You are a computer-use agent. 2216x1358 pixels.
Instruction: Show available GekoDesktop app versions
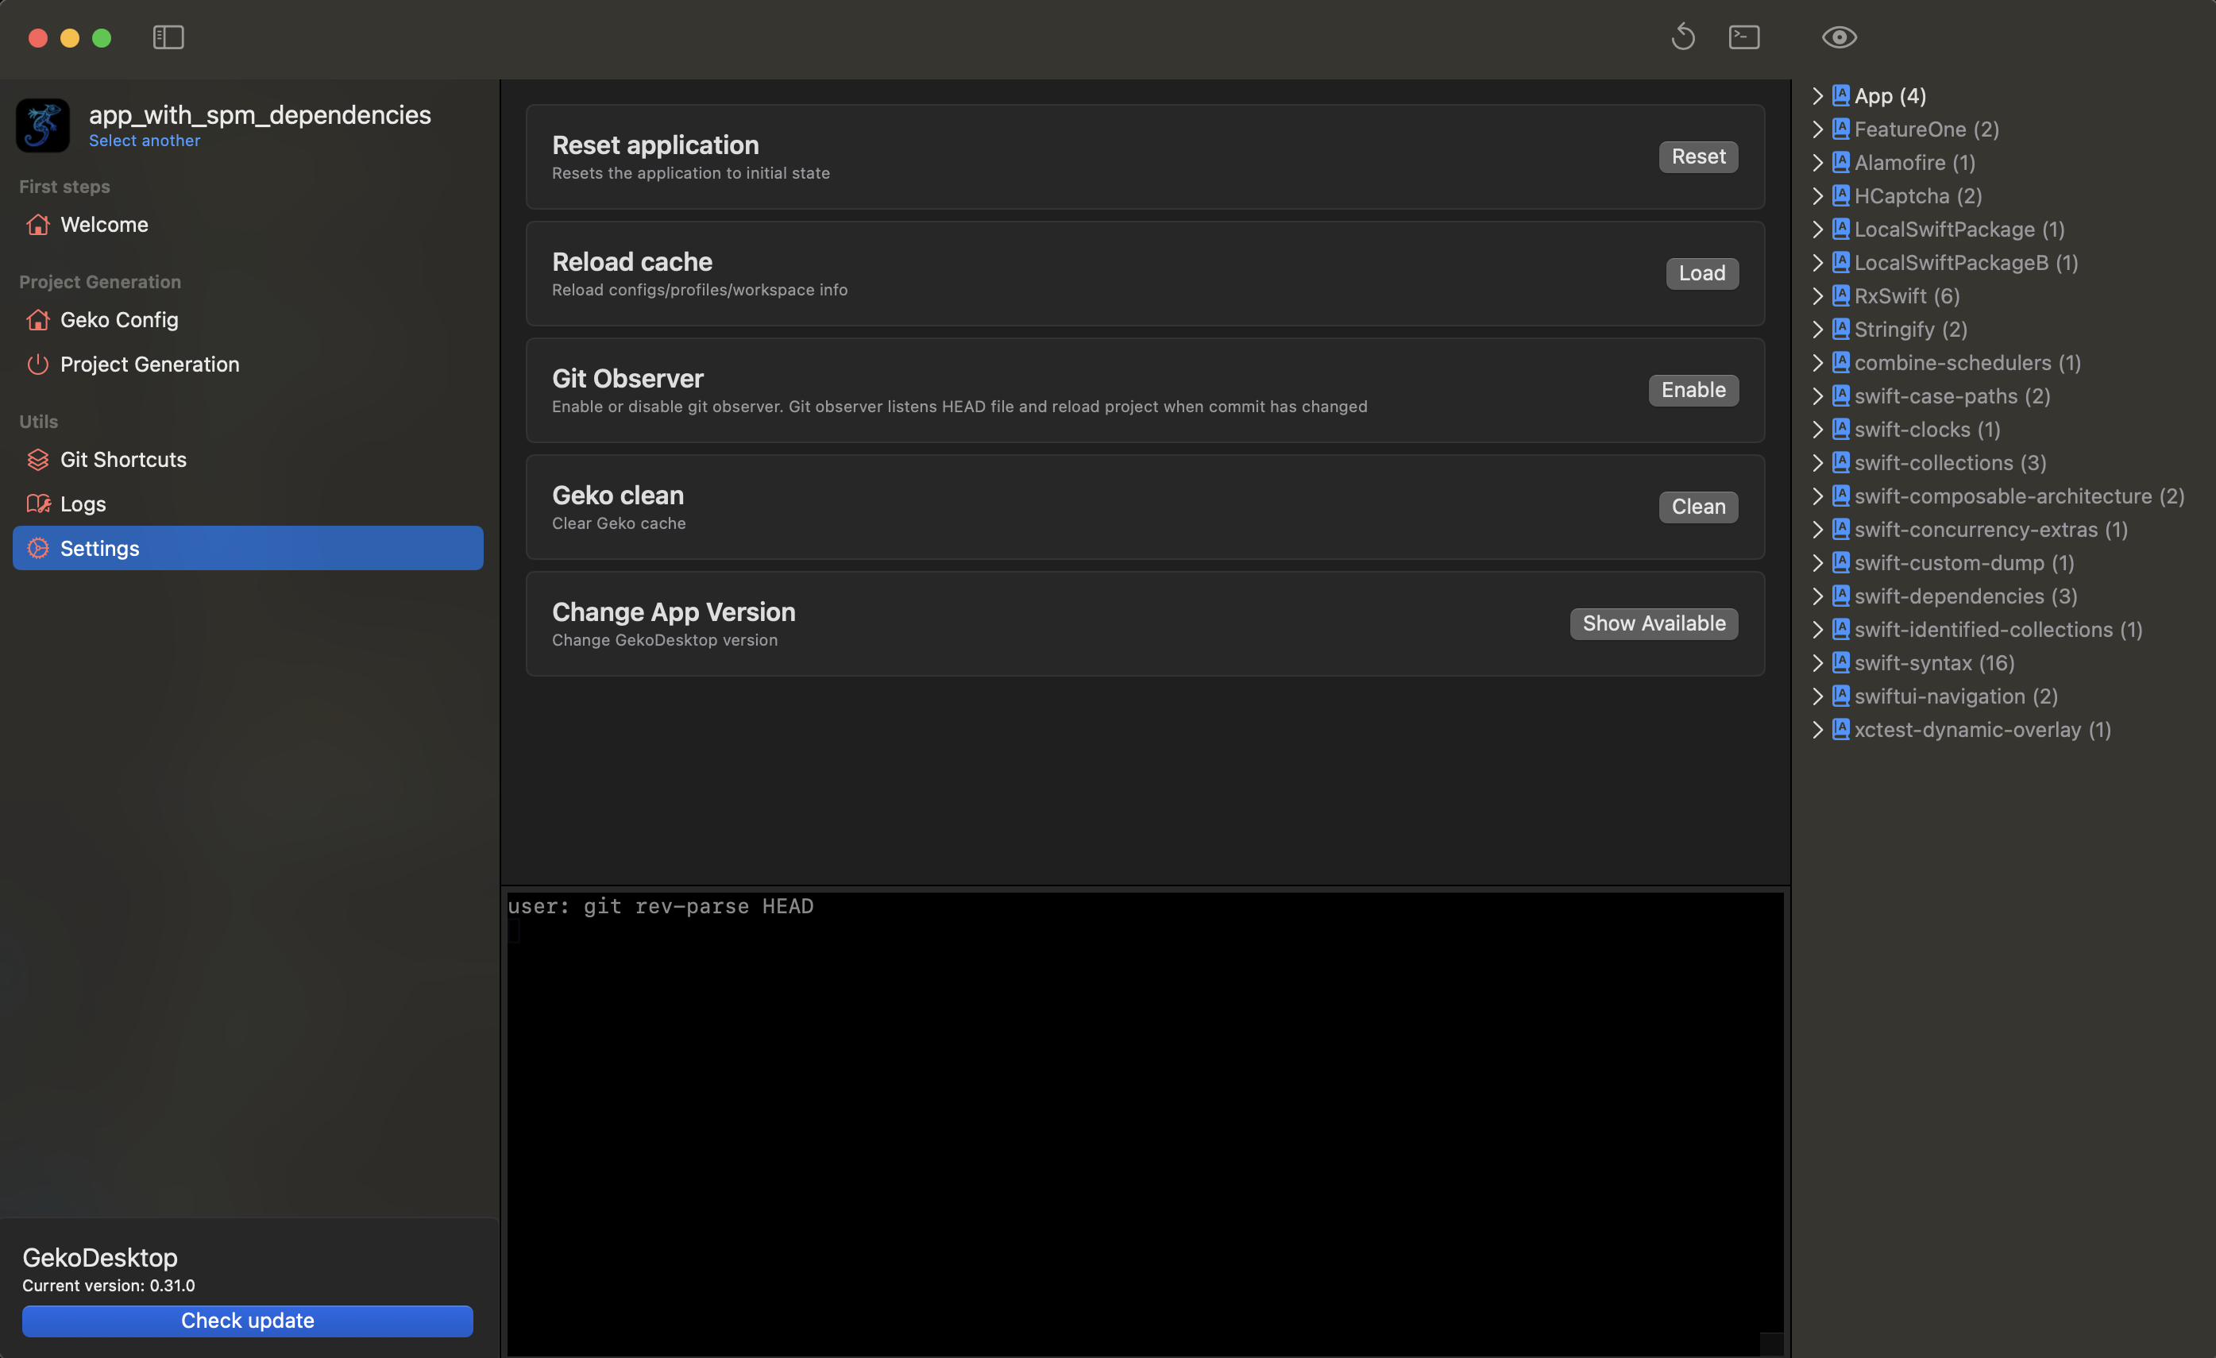1653,623
